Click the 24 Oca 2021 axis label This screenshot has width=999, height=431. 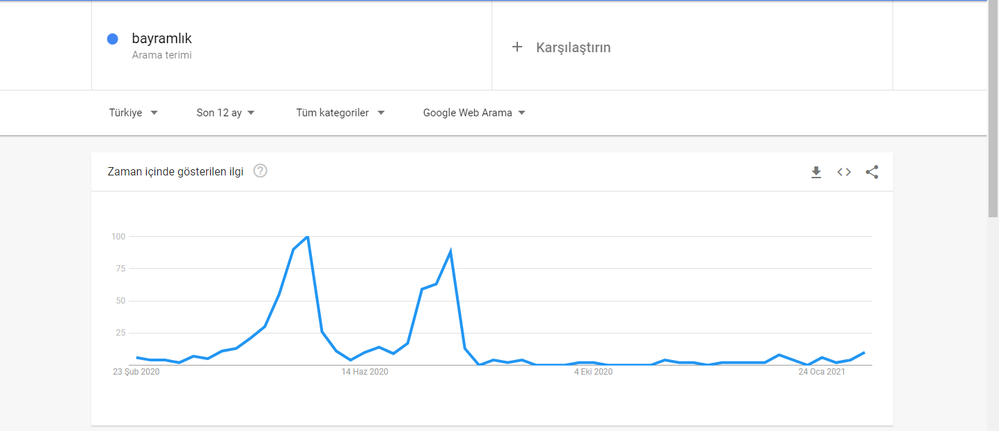[821, 372]
